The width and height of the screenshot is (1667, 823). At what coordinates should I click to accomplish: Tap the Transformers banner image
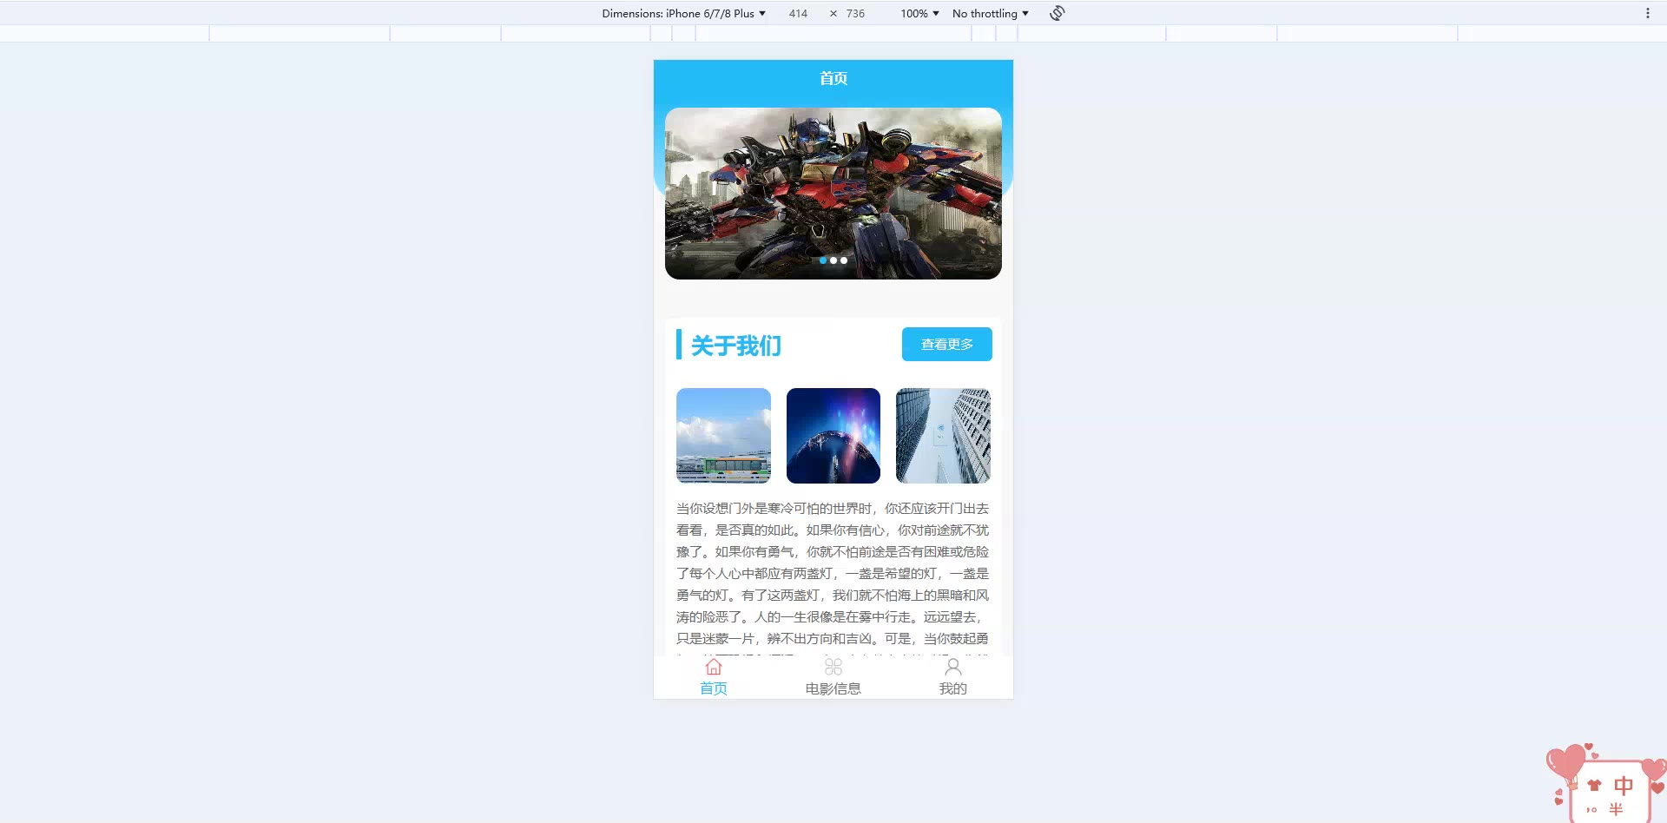pos(833,193)
